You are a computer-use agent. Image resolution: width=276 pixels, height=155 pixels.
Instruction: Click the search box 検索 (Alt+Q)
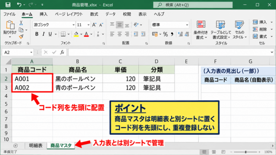coord(193,5)
